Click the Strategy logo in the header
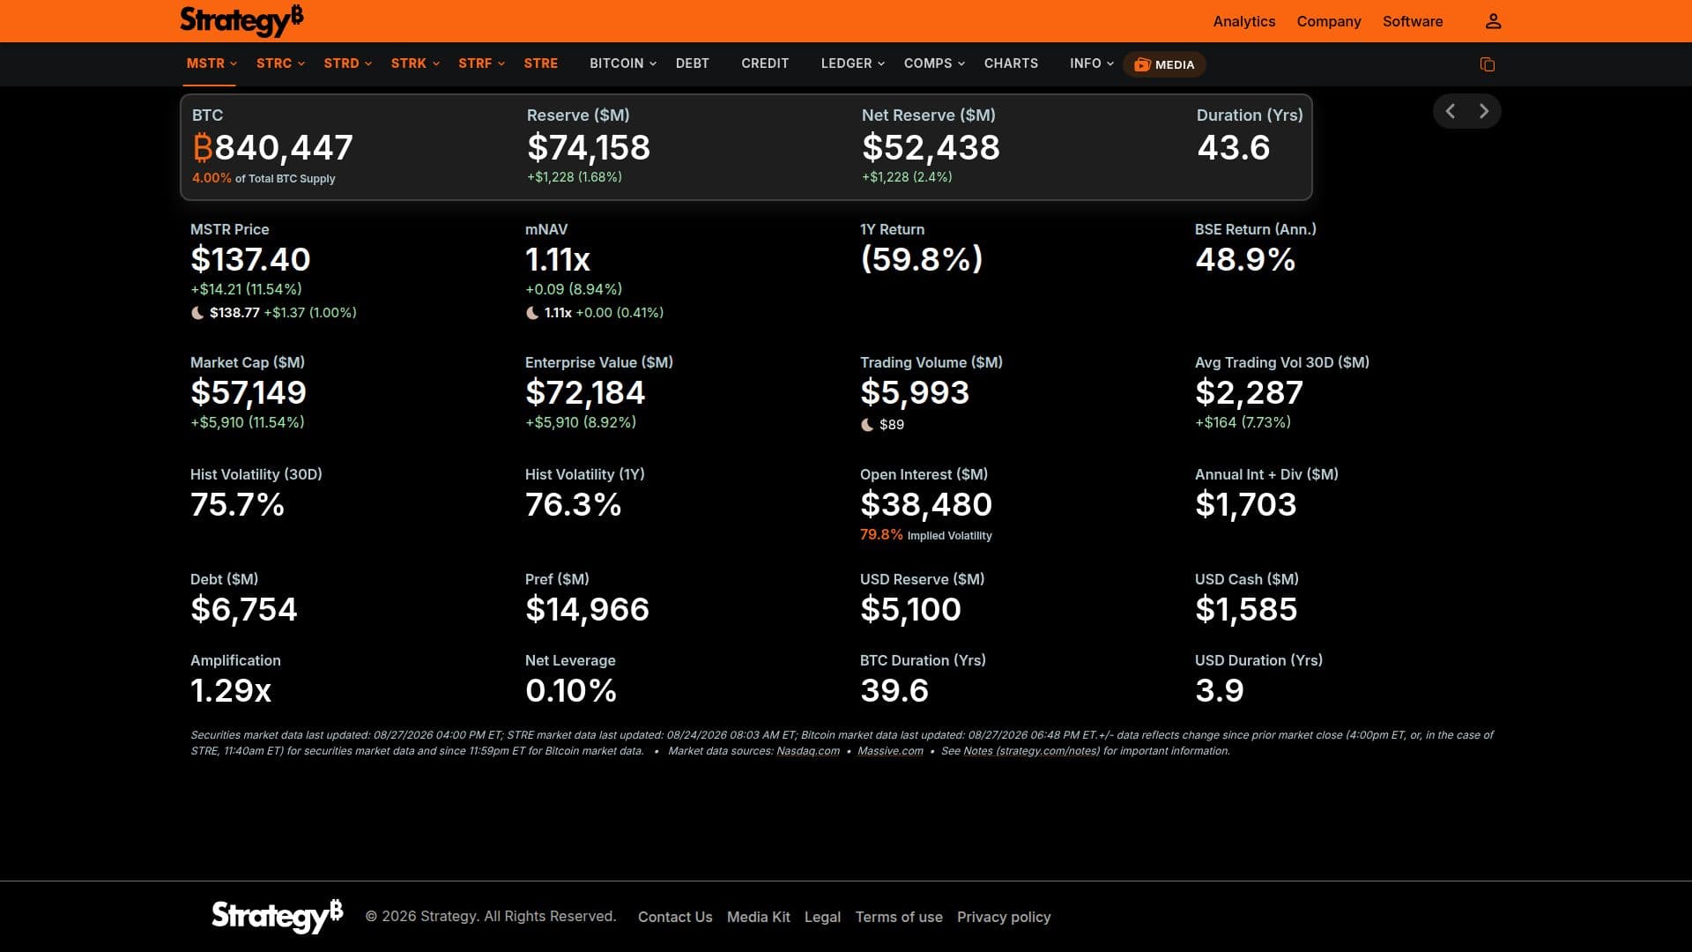1692x952 pixels. (241, 20)
